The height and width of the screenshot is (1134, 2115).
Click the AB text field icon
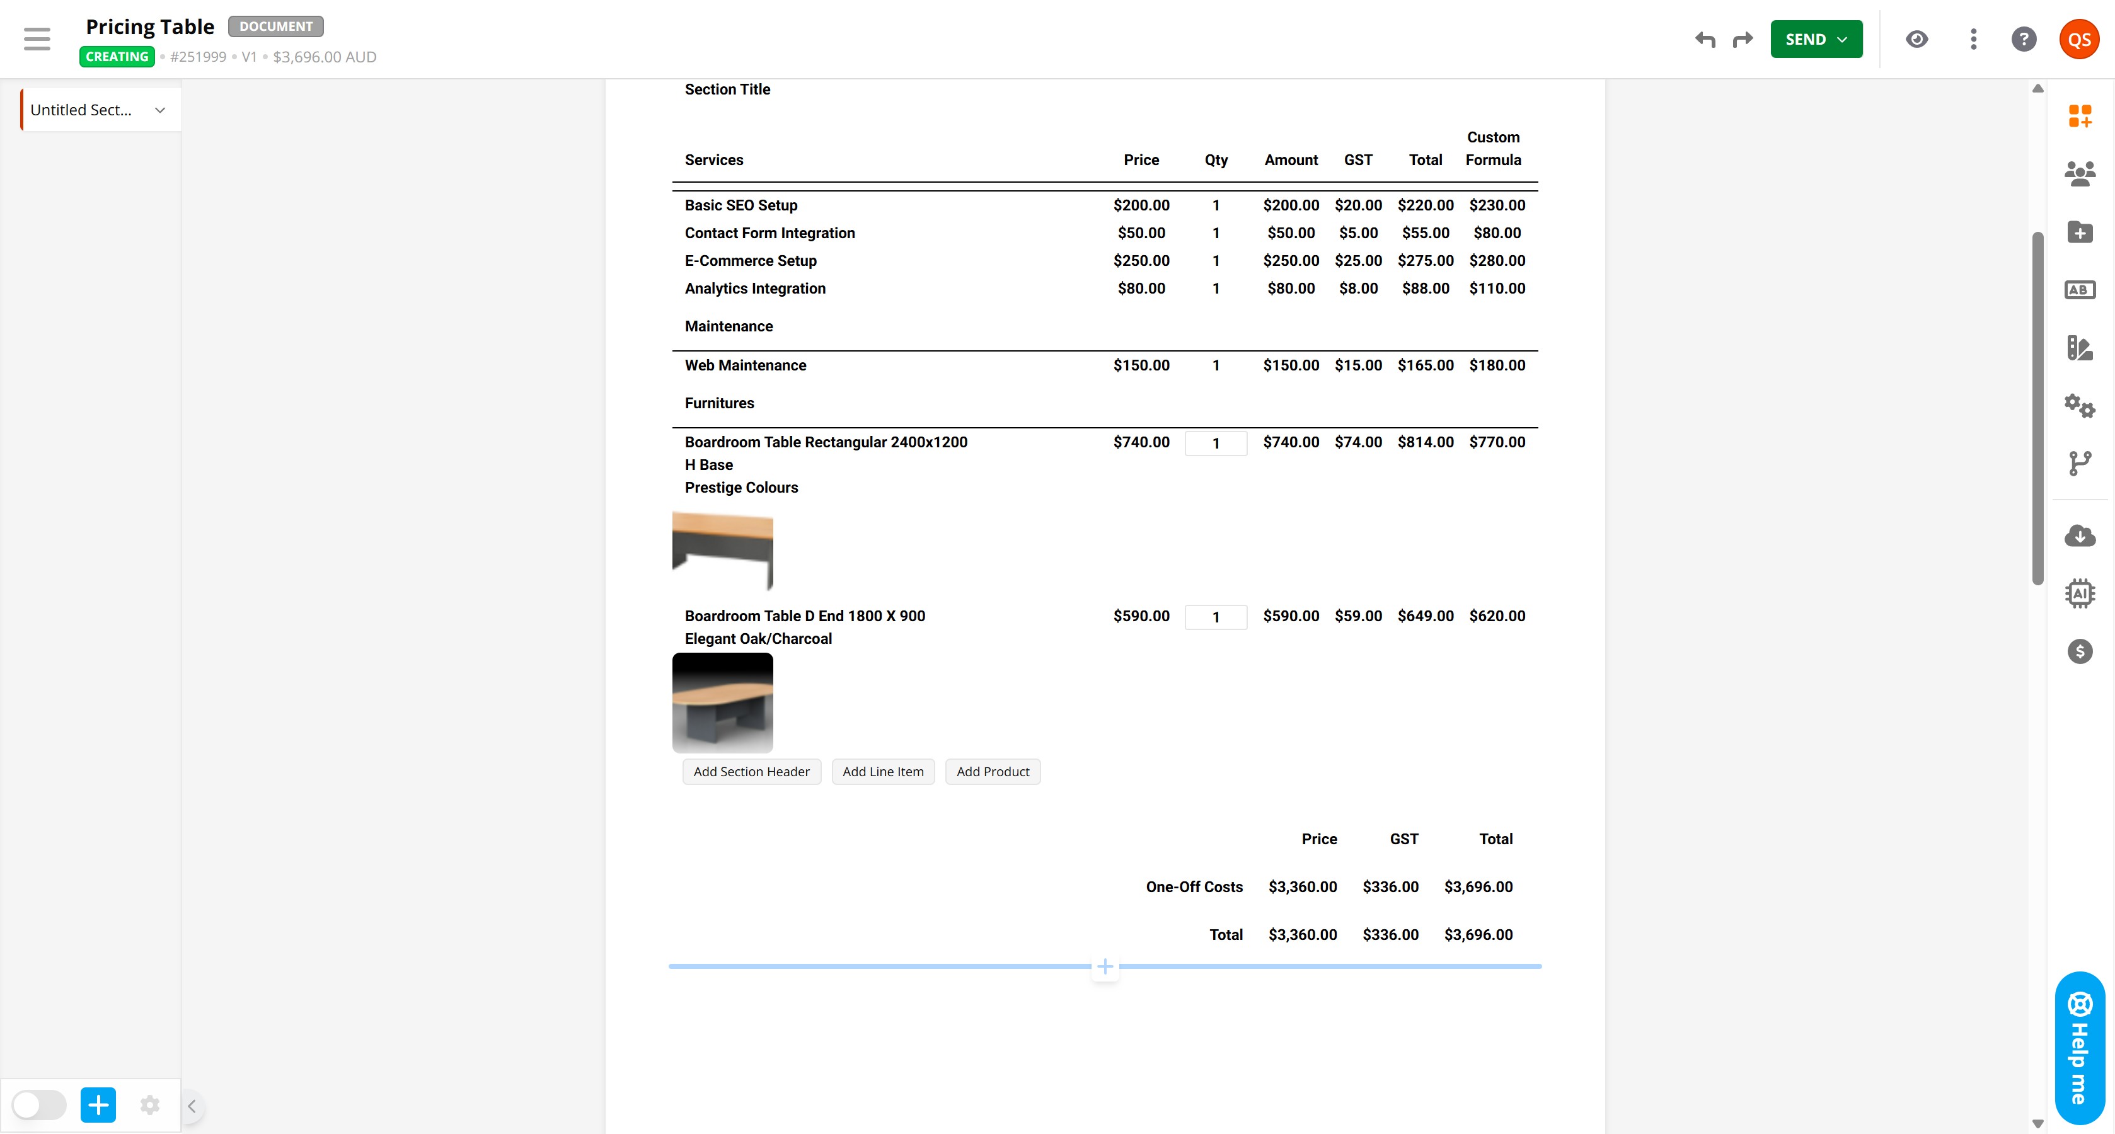pos(2079,290)
